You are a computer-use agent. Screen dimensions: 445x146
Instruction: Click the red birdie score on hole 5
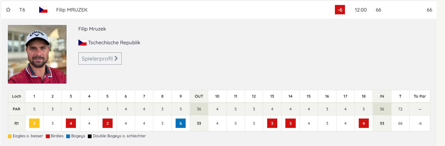click(x=108, y=123)
